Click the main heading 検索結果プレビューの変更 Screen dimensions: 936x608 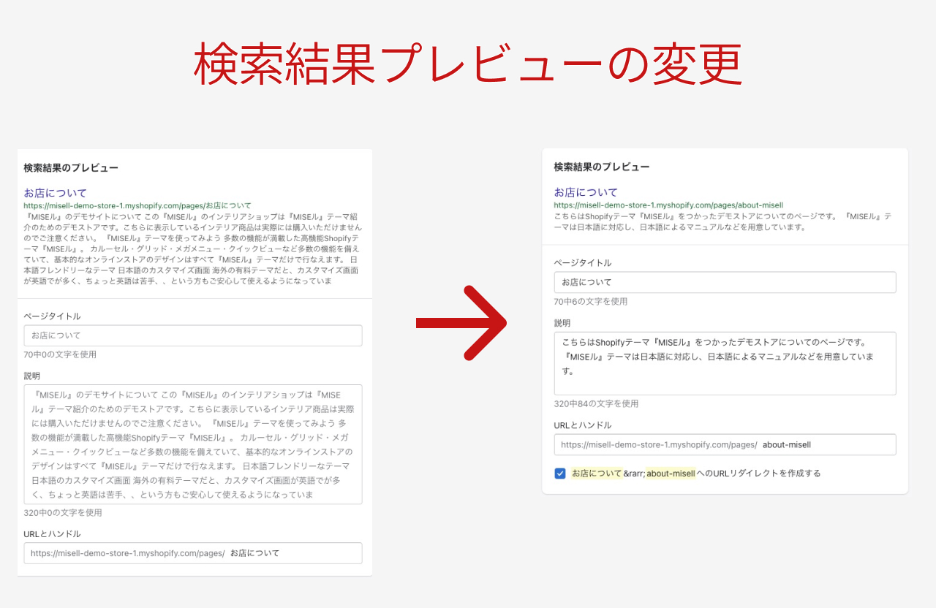pyautogui.click(x=468, y=64)
